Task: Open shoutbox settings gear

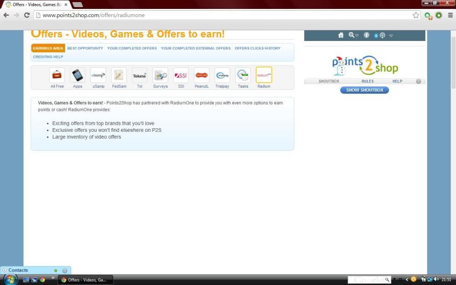Action: coord(419,81)
